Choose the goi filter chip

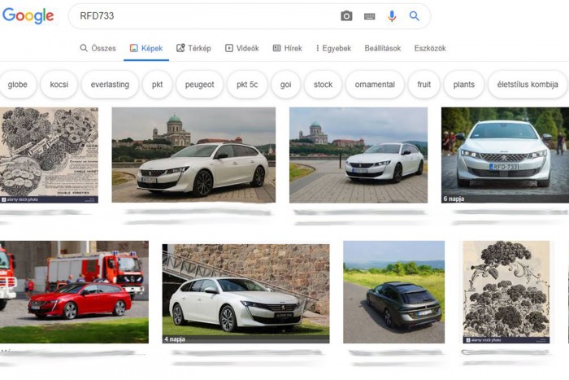click(x=285, y=85)
